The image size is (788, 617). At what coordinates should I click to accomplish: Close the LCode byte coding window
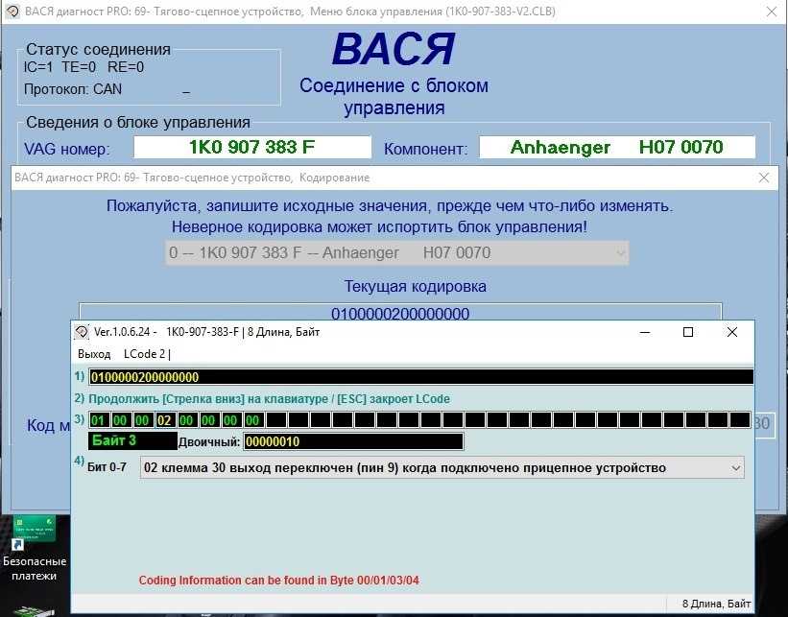(731, 332)
